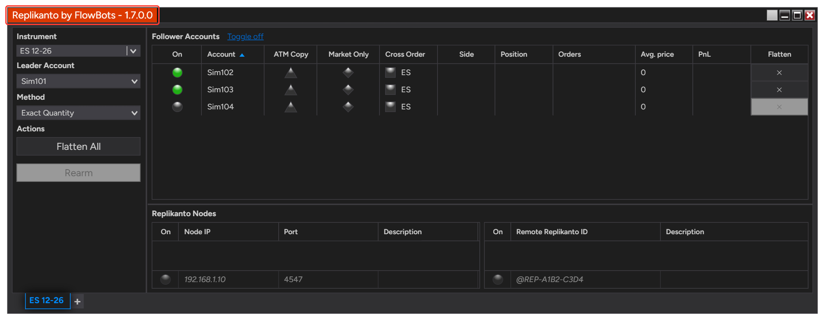
Task: Toggle Market Only diamond for Sim102
Action: click(348, 72)
